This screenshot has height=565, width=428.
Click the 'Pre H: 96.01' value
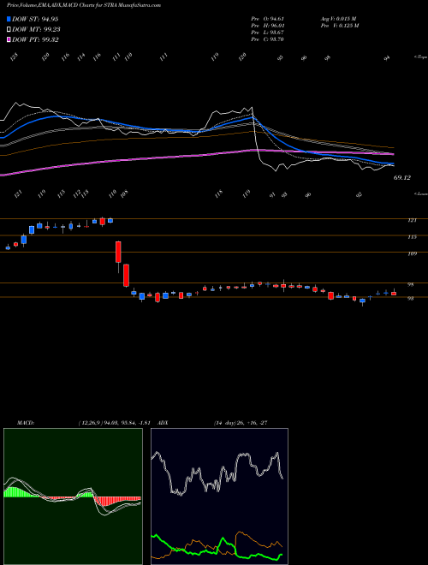pyautogui.click(x=268, y=26)
